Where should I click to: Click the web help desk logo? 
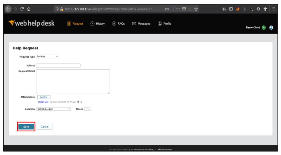tap(32, 23)
